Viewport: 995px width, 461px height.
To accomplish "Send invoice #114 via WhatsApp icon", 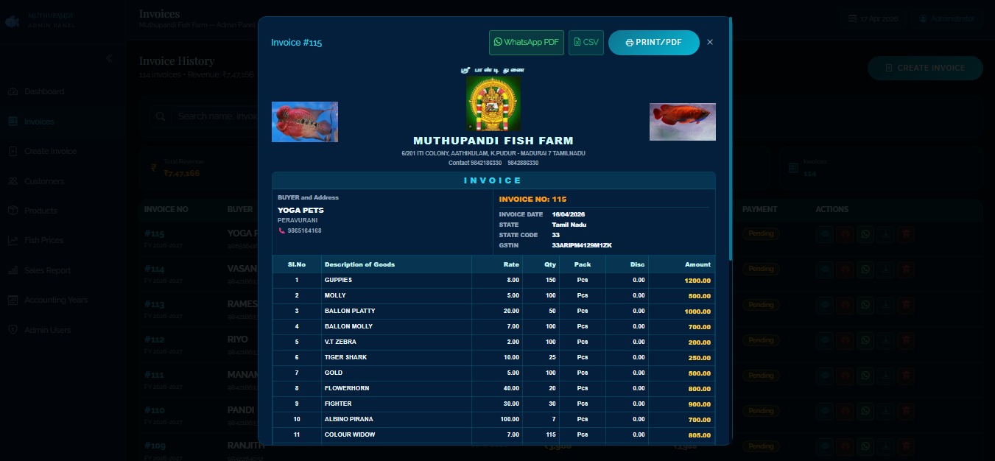I will click(x=865, y=270).
